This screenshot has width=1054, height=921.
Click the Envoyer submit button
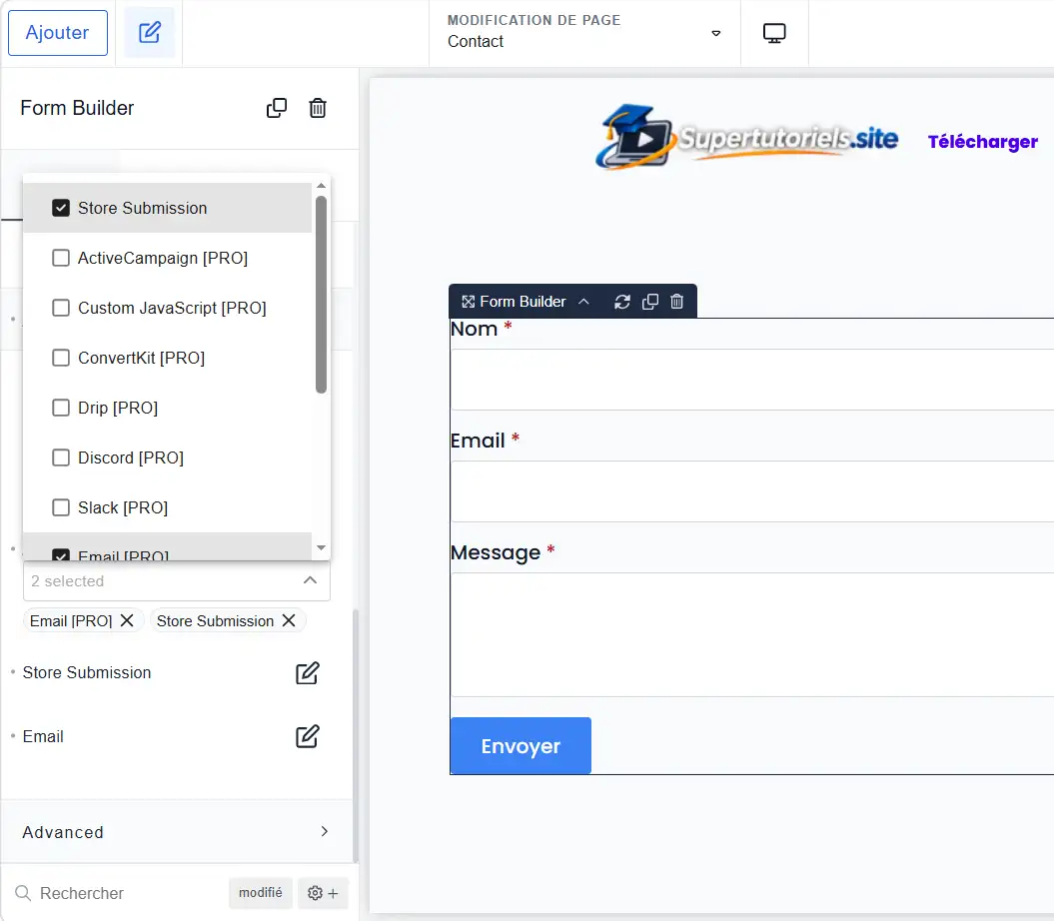pos(521,745)
